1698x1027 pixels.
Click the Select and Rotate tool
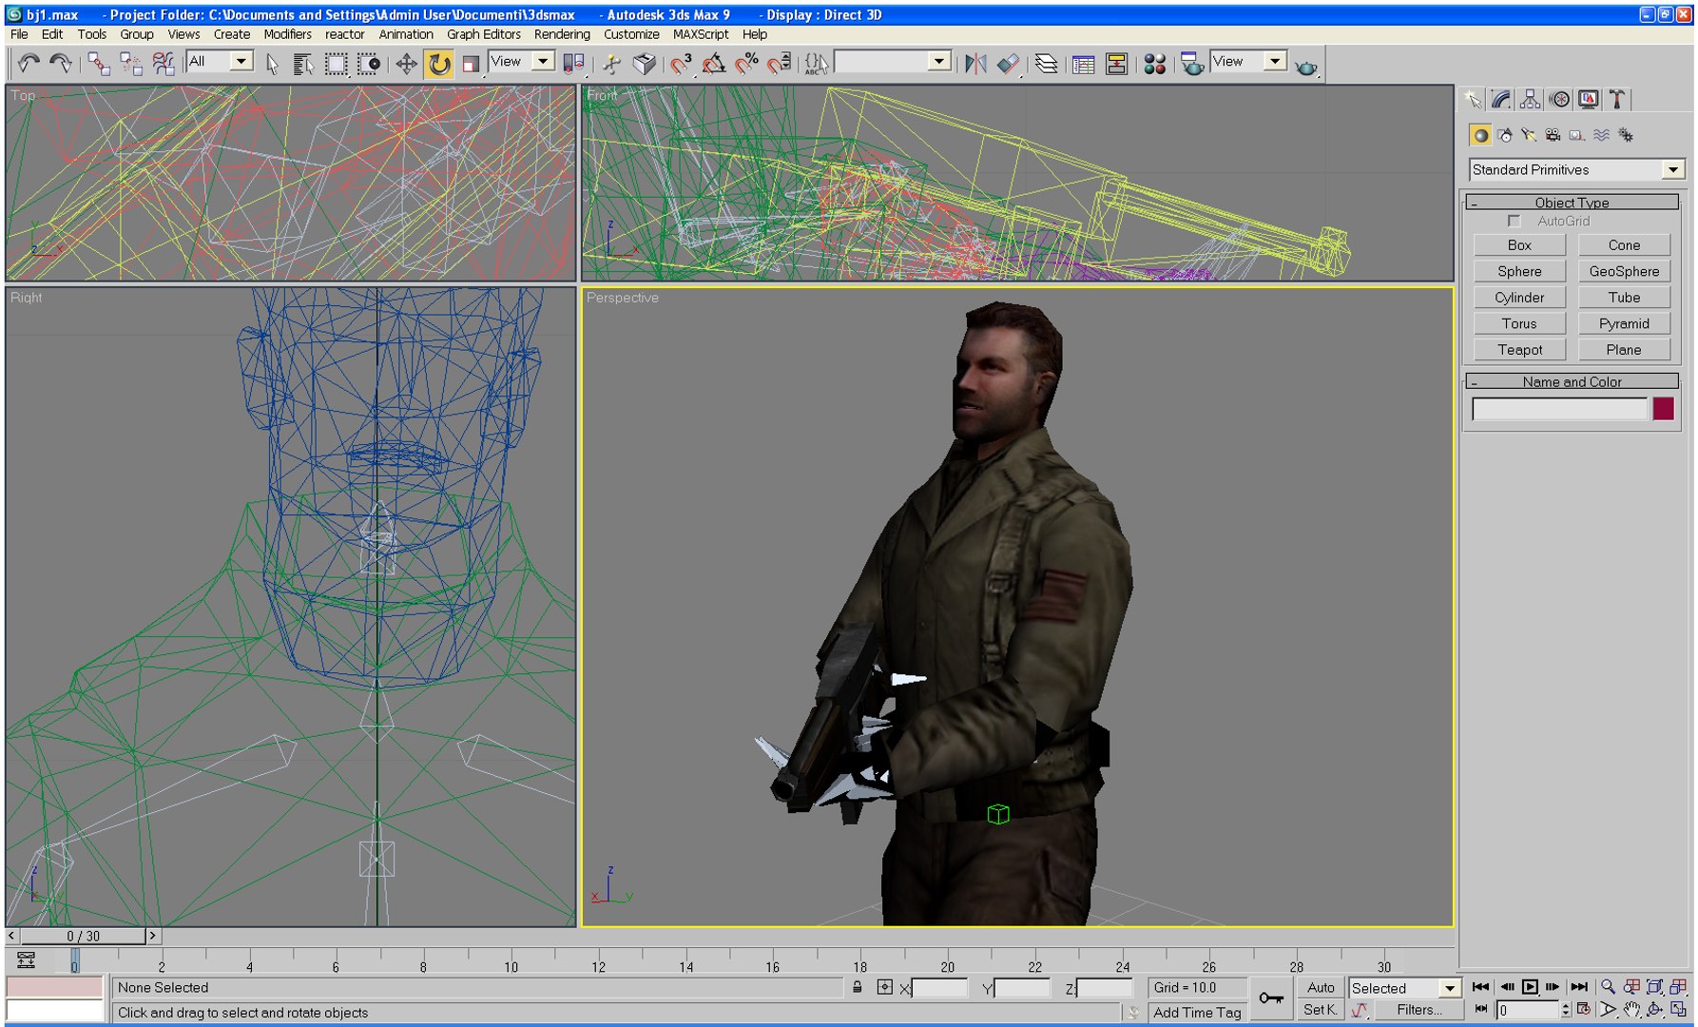point(438,64)
